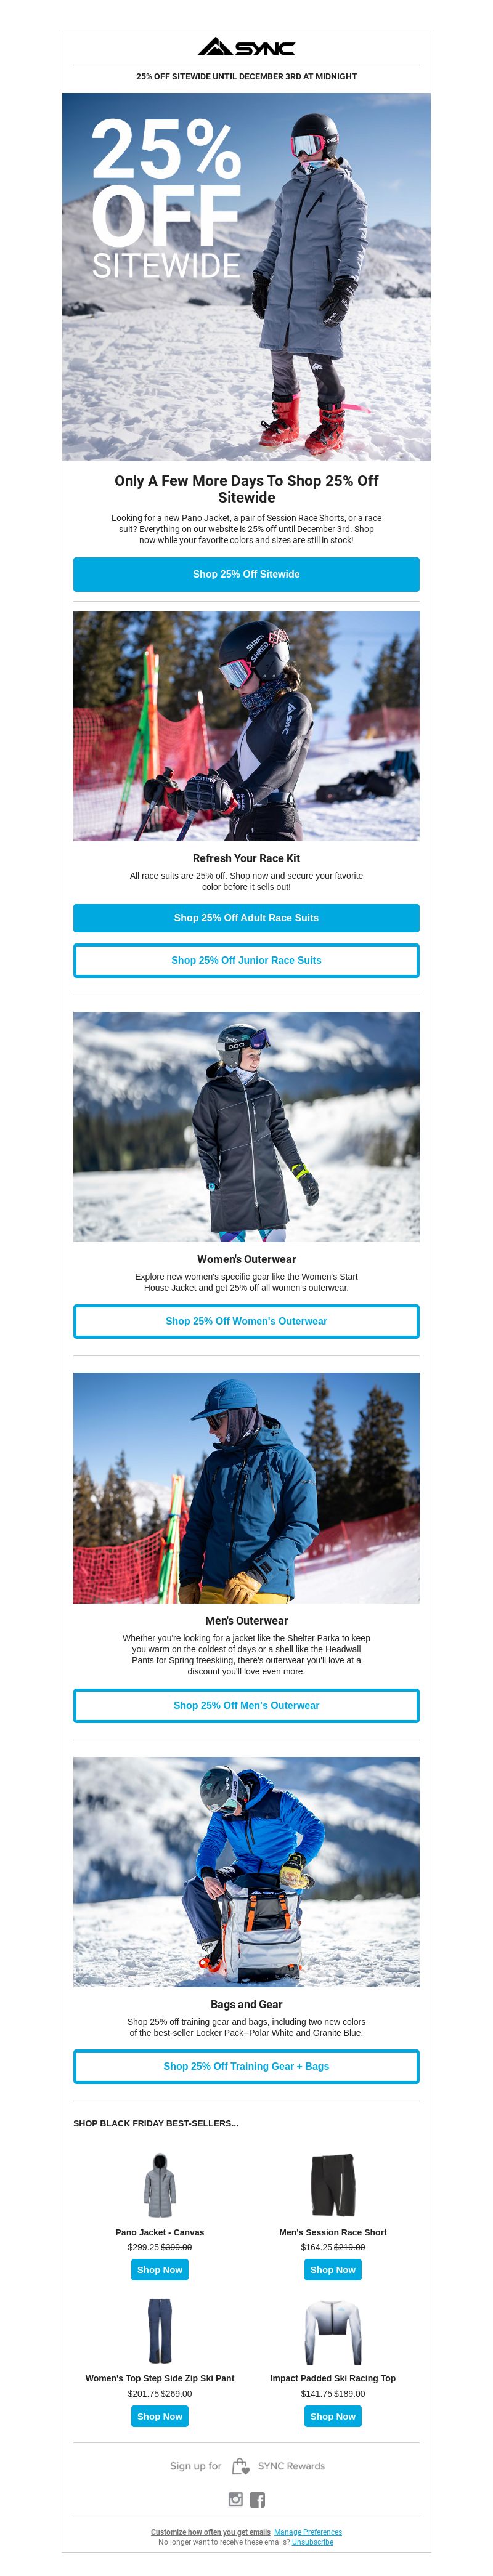The width and height of the screenshot is (493, 2576).
Task: Click the 25% Off Sitewide hero banner
Action: (x=246, y=277)
